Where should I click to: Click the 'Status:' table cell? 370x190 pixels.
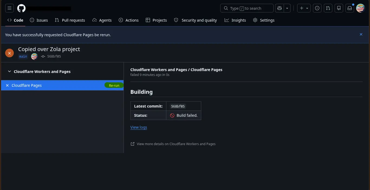pos(148,115)
